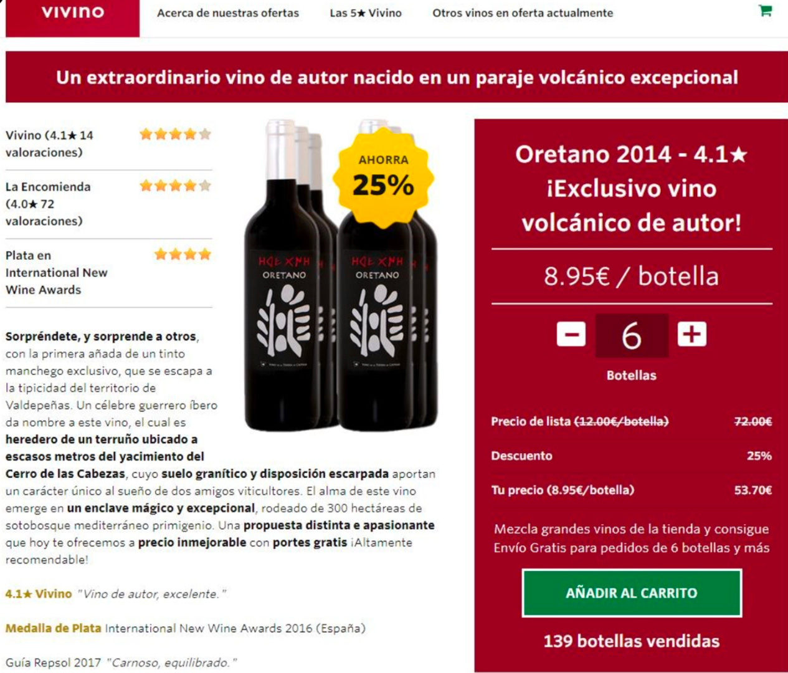Click the Oretano wine bottles image
The height and width of the screenshot is (673, 788).
341,275
